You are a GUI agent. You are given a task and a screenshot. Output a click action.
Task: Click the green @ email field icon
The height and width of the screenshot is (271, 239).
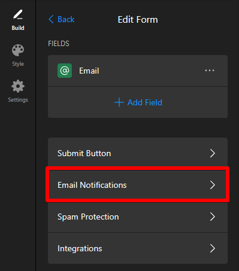click(65, 71)
